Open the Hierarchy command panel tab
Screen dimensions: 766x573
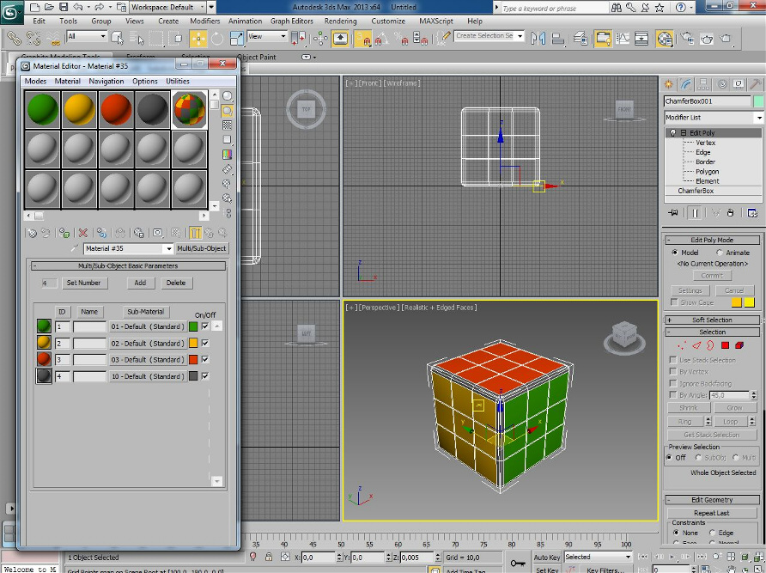tap(703, 84)
